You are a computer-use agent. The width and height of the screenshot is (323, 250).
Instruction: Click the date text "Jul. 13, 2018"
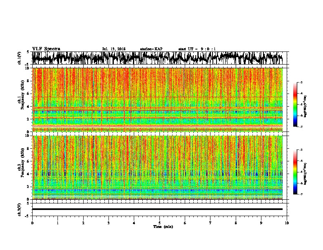[114, 49]
